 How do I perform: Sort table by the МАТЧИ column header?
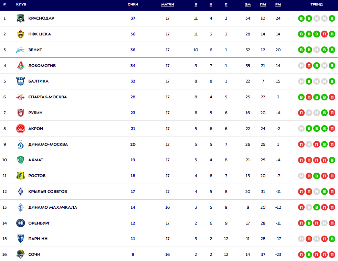click(x=168, y=4)
